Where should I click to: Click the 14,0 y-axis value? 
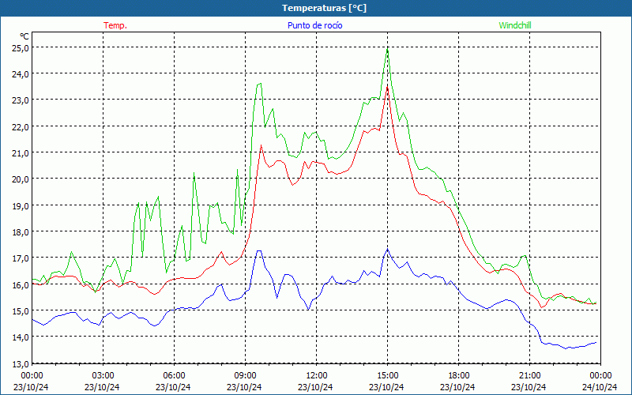[x=20, y=337]
